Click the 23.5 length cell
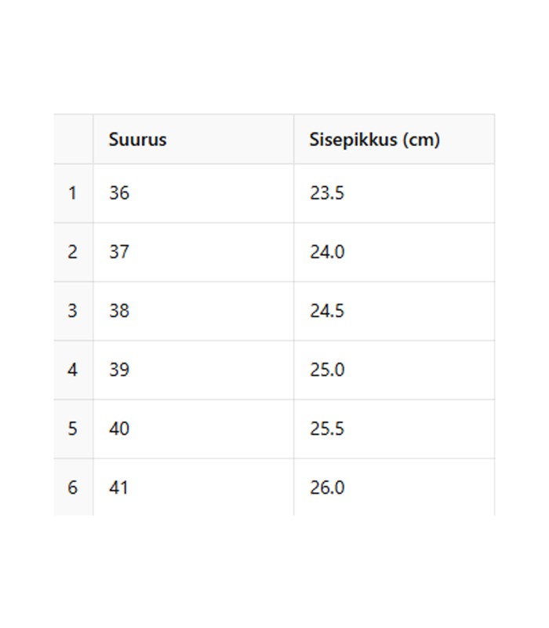This screenshot has height=628, width=549. 394,193
